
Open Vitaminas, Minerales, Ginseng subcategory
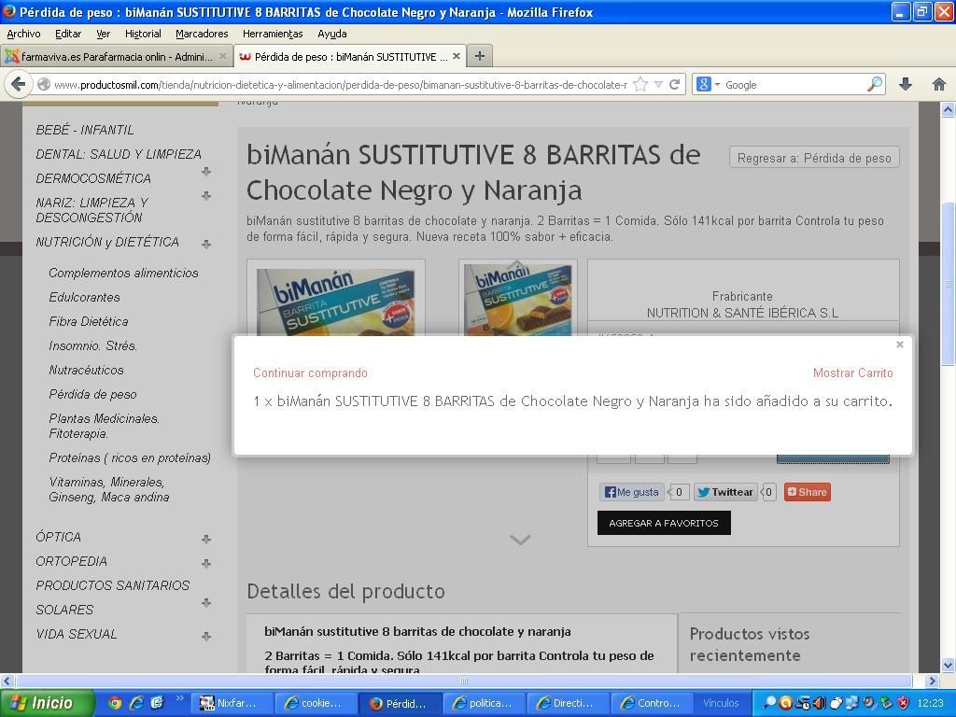pyautogui.click(x=109, y=489)
